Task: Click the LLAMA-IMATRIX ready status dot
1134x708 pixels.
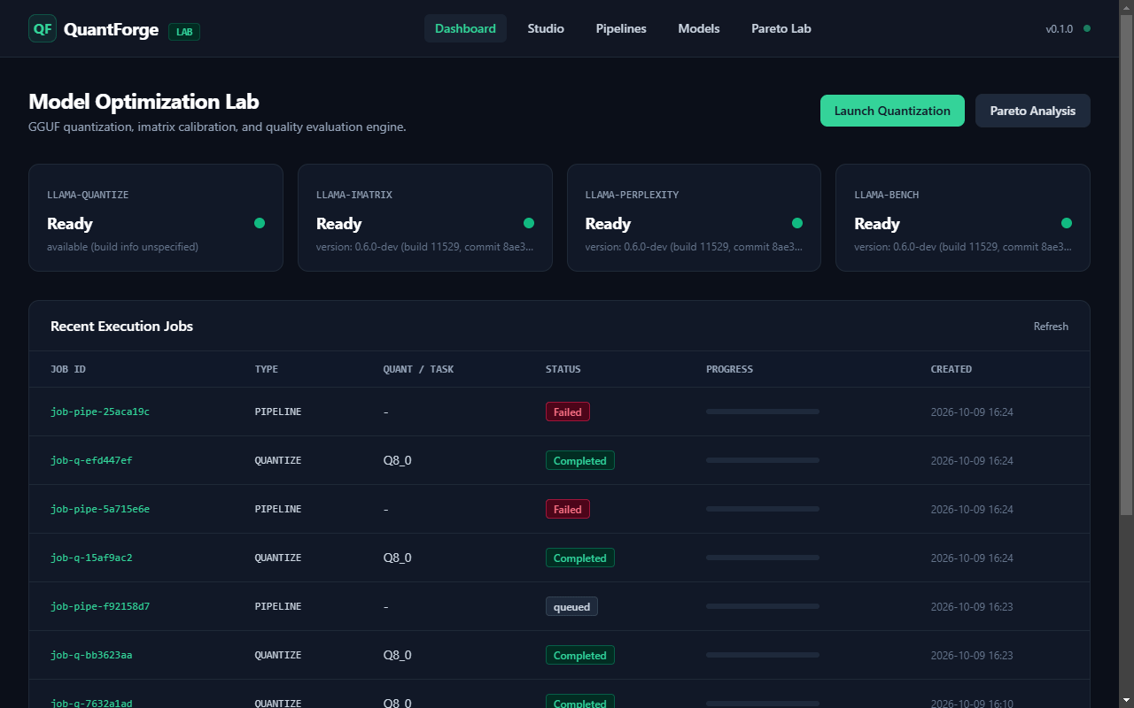Action: (x=529, y=223)
